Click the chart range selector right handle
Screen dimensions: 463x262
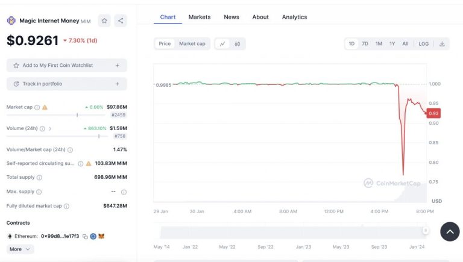(425, 230)
